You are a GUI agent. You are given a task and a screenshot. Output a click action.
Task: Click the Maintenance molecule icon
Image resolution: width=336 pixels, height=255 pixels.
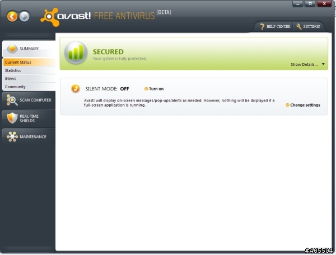12,137
